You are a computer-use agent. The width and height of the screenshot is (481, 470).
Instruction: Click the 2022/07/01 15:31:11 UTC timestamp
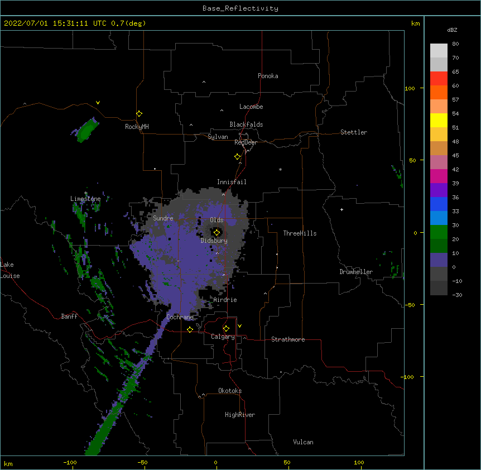click(x=55, y=23)
